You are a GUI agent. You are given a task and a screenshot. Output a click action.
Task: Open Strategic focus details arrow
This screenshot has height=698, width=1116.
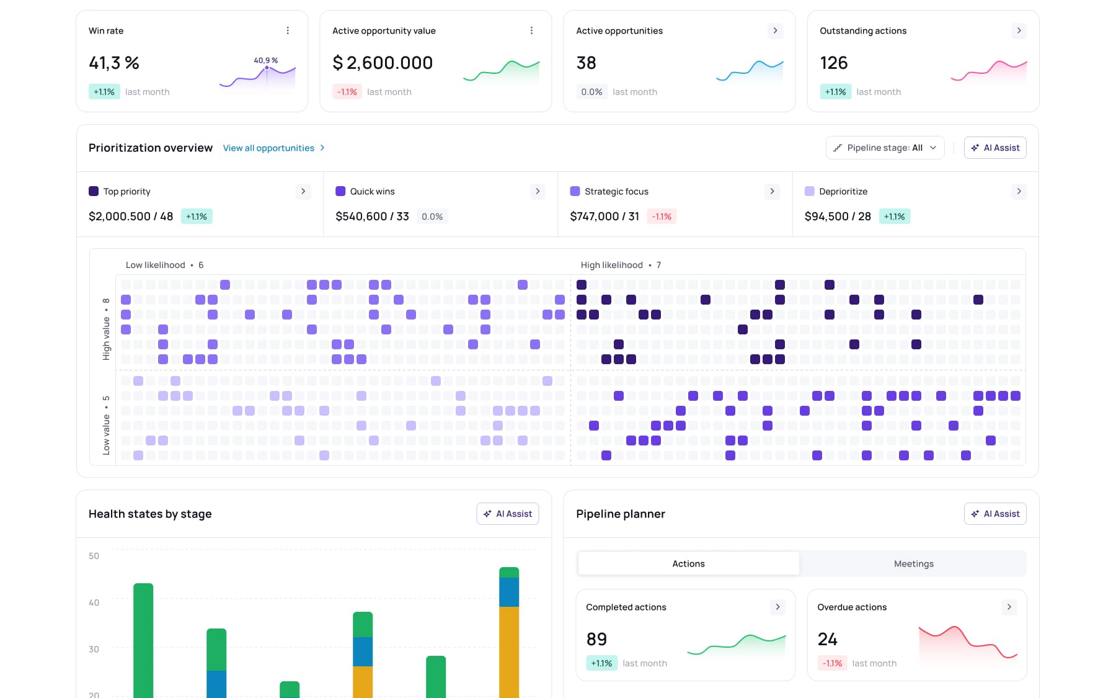tap(772, 191)
